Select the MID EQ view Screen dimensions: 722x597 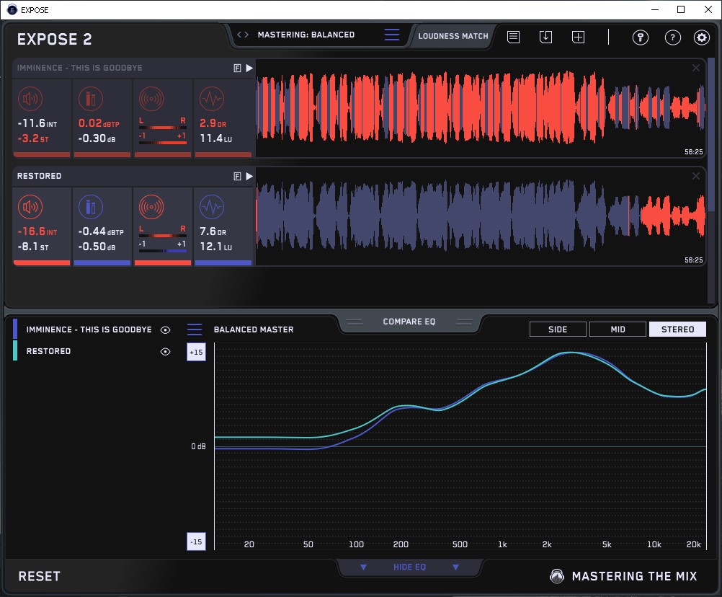[618, 330]
